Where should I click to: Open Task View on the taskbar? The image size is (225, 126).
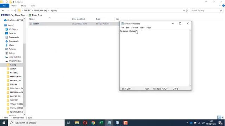click(x=69, y=123)
